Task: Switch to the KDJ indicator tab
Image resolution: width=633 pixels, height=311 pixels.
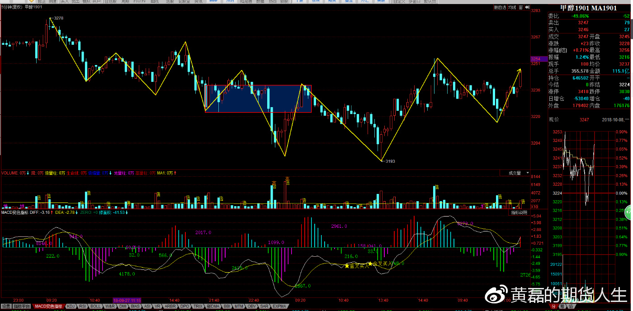Action: pyautogui.click(x=71, y=306)
